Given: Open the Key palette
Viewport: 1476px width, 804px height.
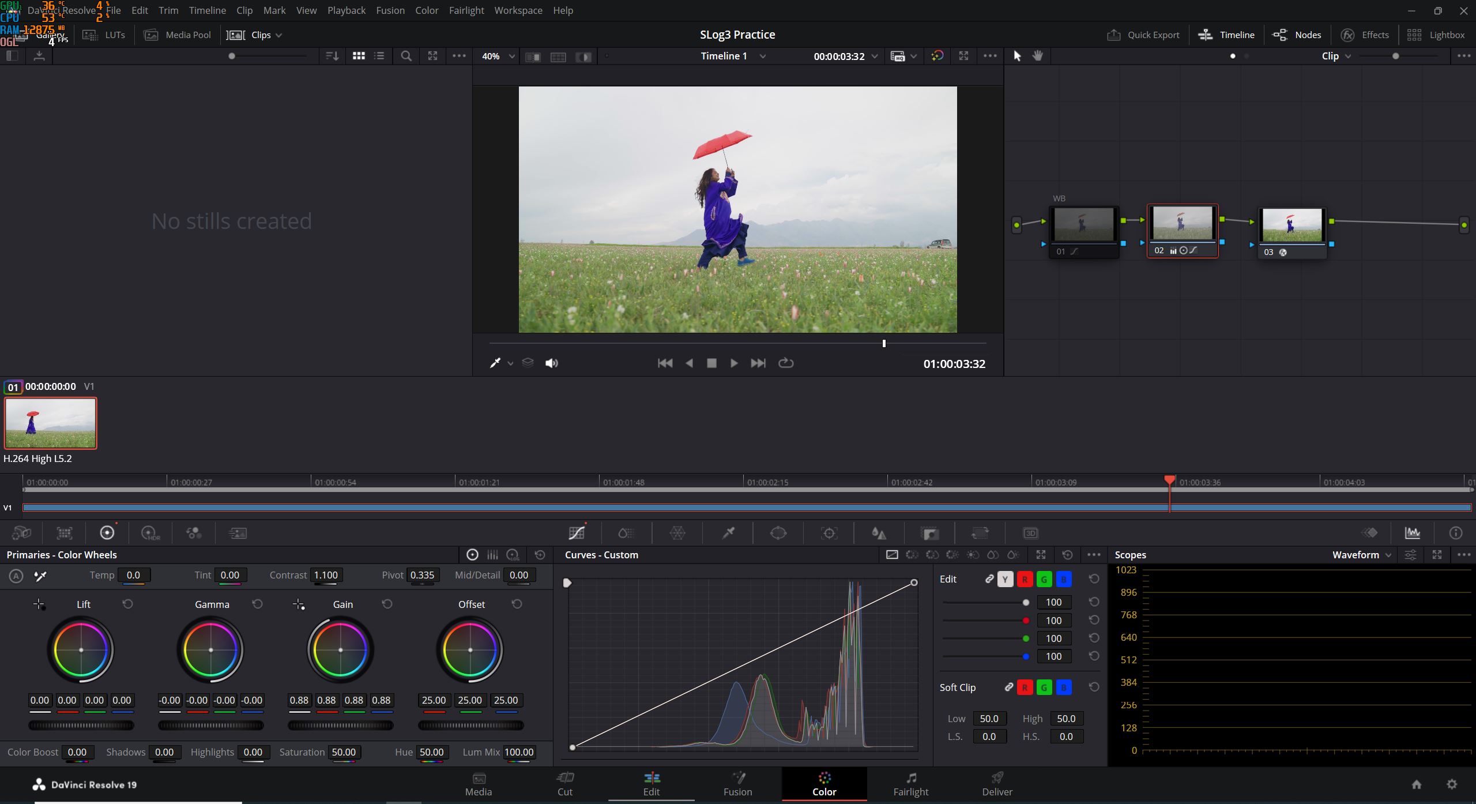Looking at the screenshot, I should pos(929,533).
